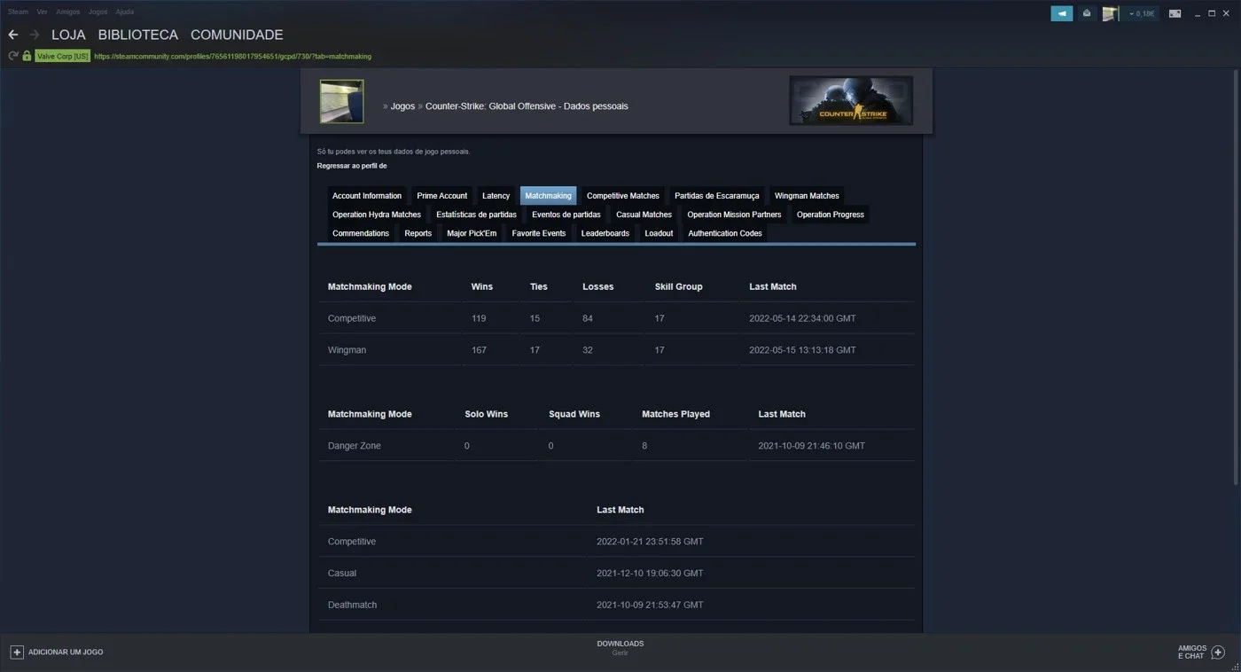The height and width of the screenshot is (672, 1241).
Task: Reload the page with refresh icon
Action: click(12, 56)
